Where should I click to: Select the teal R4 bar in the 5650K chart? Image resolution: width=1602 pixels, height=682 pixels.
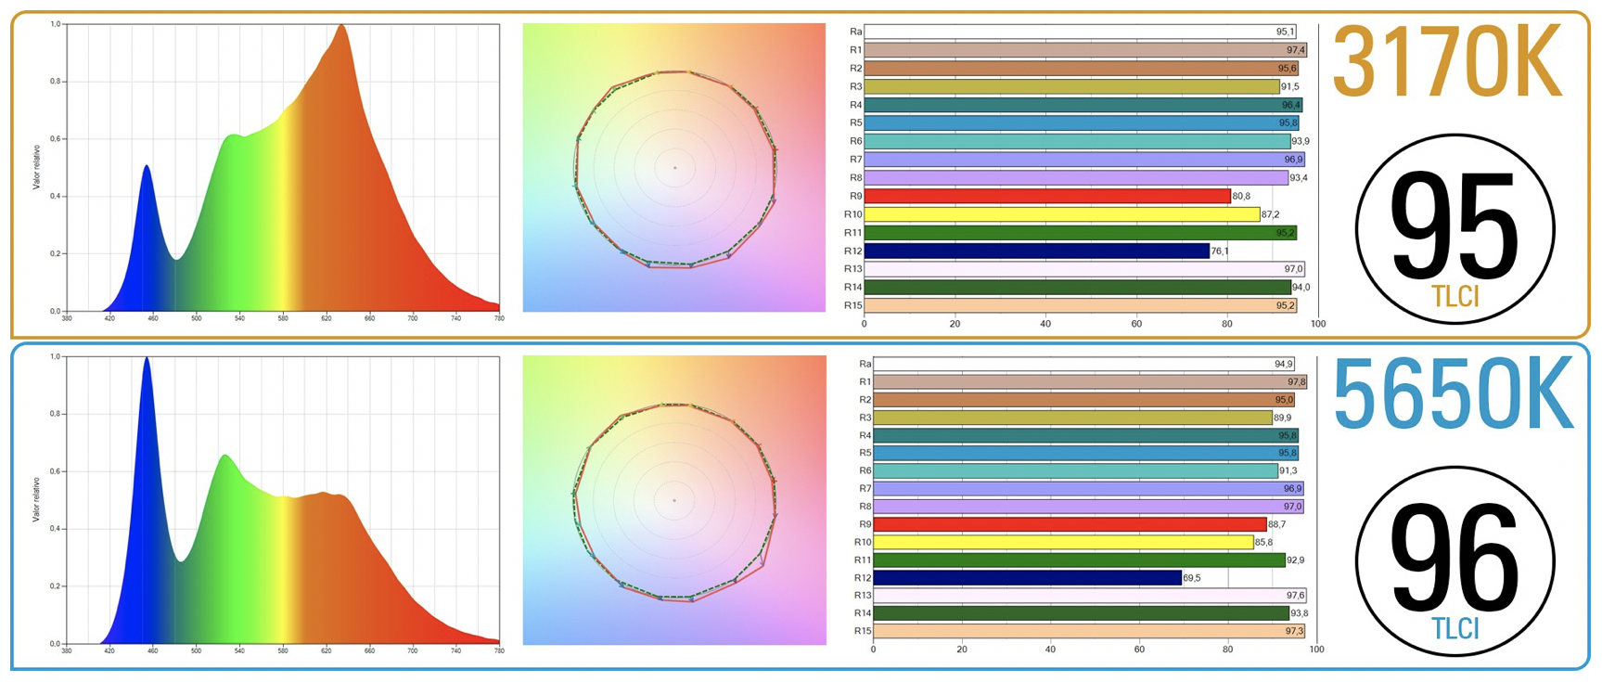point(1085,435)
